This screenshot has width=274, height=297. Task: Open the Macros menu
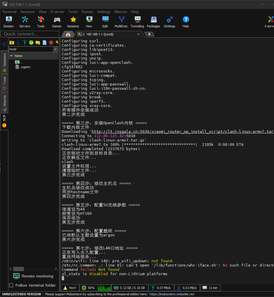pos(121,12)
